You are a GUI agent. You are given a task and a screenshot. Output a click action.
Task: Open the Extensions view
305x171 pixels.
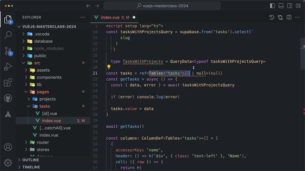point(8,83)
